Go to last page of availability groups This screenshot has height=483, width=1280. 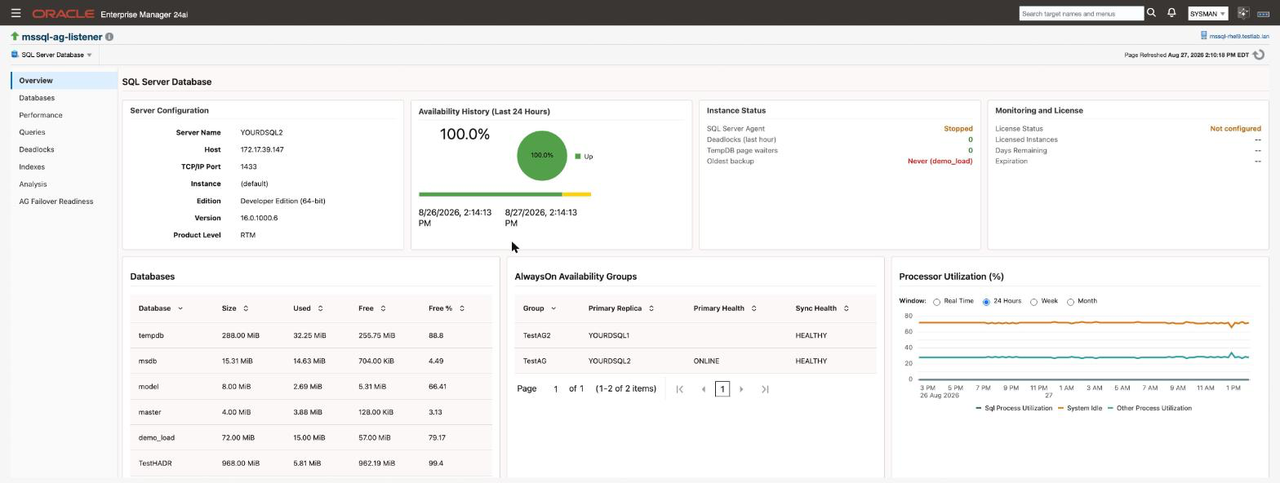coord(765,389)
